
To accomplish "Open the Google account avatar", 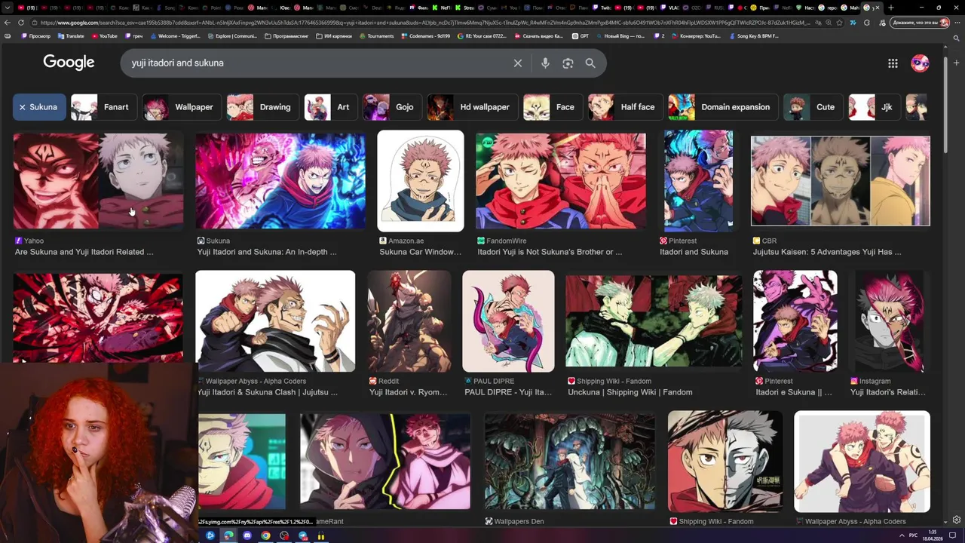I will 920,63.
